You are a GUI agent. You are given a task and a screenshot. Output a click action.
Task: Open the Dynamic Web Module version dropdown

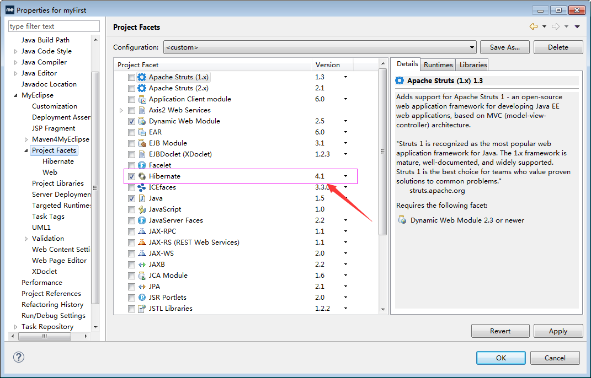(x=345, y=121)
